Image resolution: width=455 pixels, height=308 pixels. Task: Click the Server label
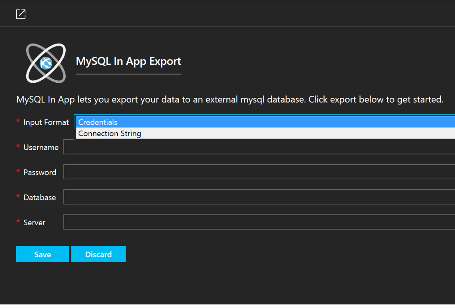pos(34,222)
